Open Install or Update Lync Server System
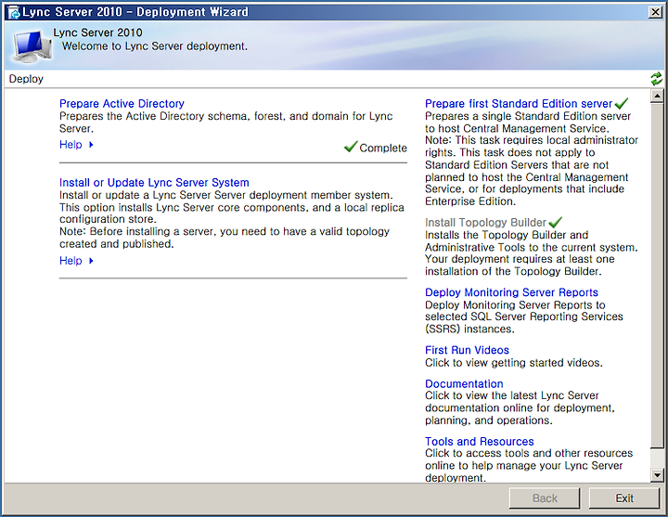The width and height of the screenshot is (668, 517). (154, 183)
